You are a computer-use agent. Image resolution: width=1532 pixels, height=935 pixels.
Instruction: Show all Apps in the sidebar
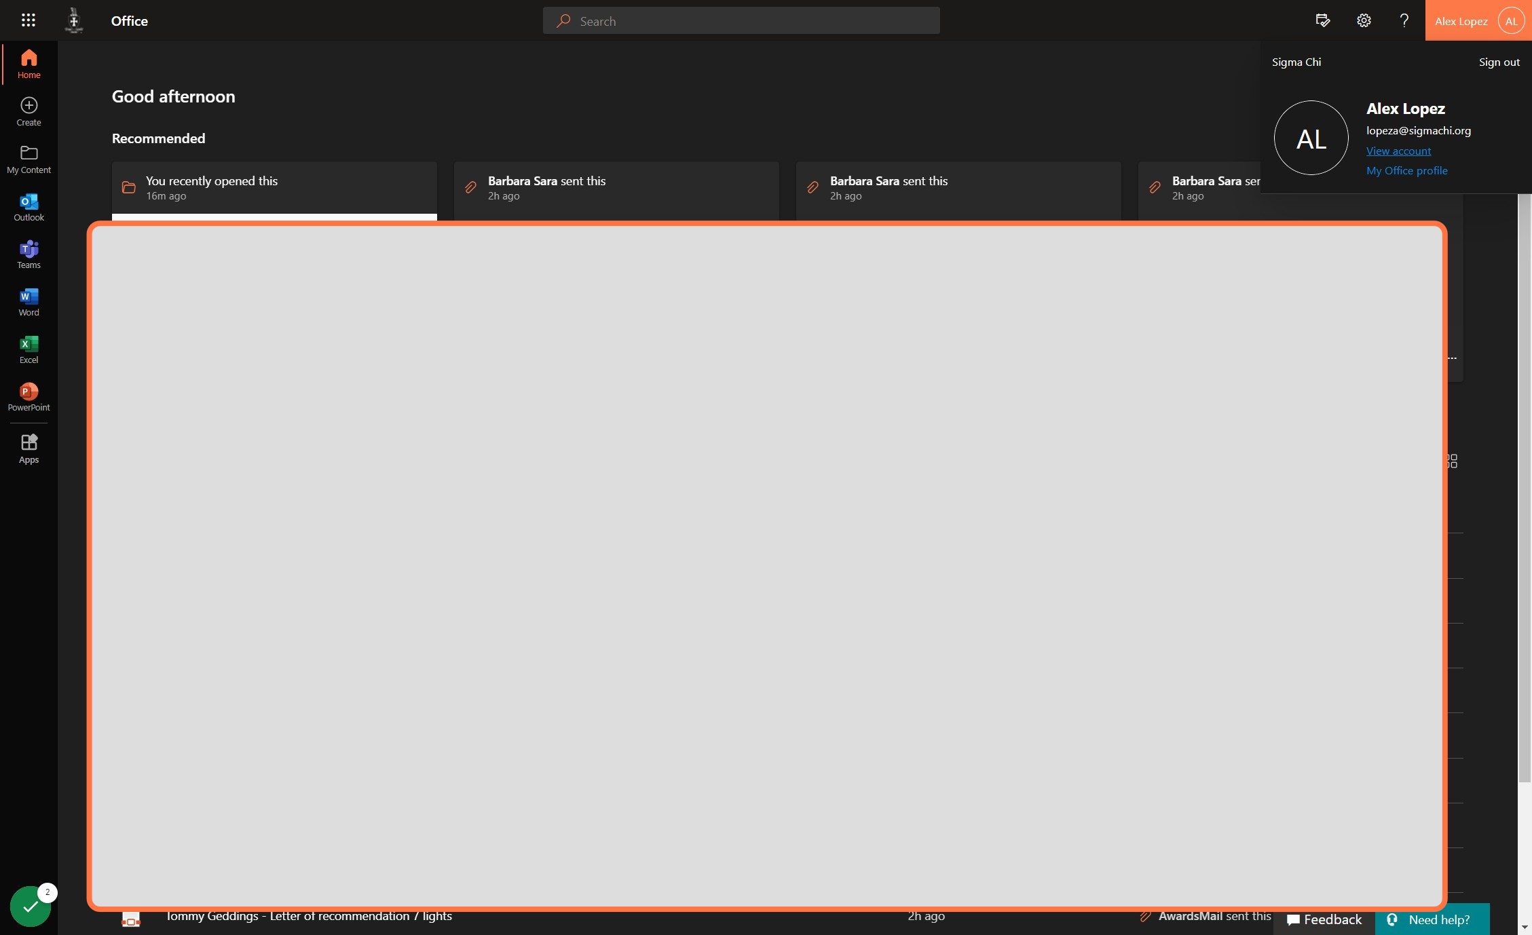(29, 449)
